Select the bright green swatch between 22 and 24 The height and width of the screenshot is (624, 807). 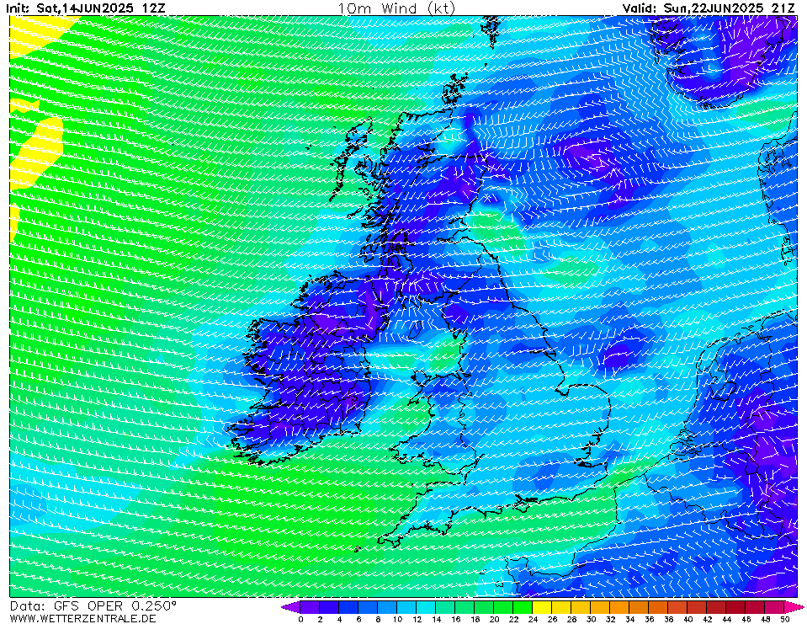click(523, 607)
